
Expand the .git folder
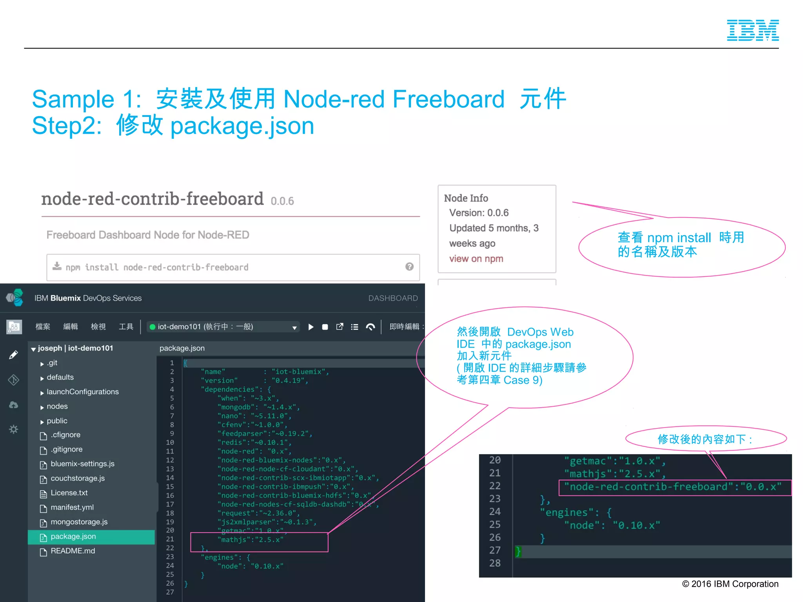click(42, 364)
